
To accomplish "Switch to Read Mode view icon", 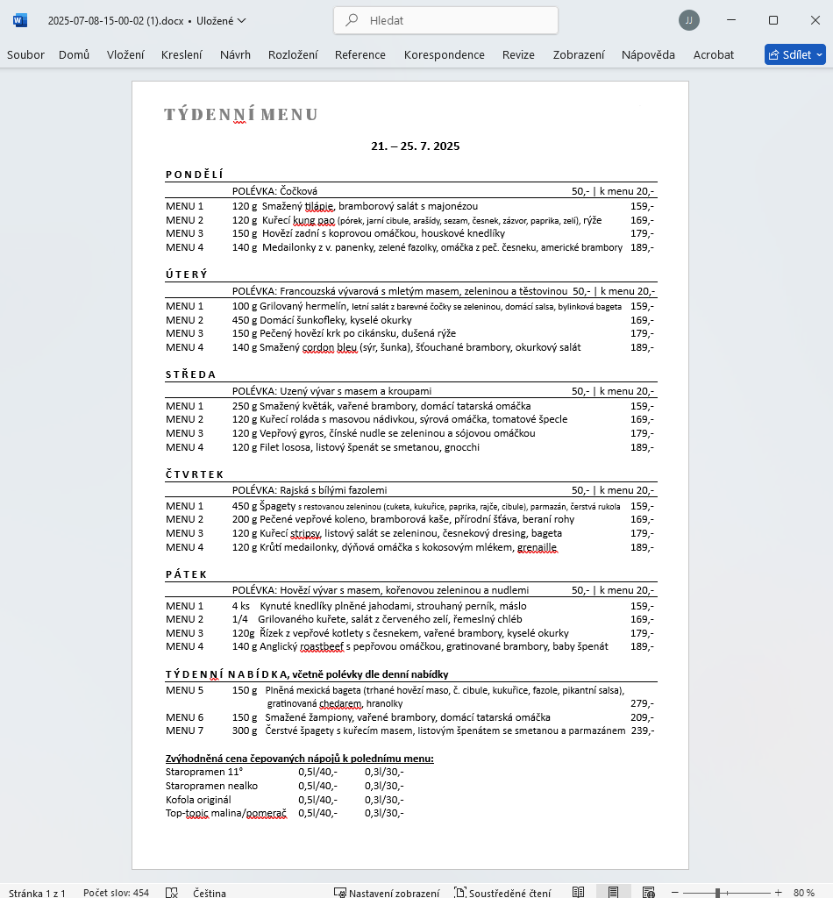I will click(578, 893).
